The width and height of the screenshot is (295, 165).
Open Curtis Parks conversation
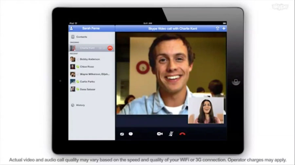click(x=92, y=82)
